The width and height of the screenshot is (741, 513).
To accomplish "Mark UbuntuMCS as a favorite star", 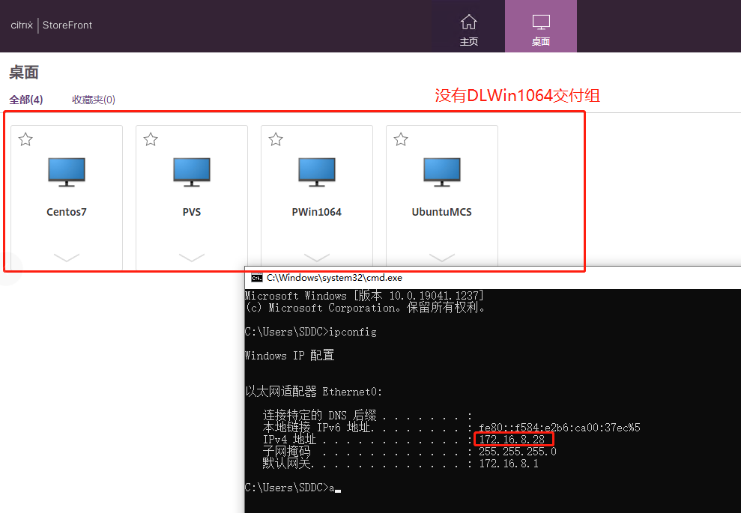I will [400, 139].
